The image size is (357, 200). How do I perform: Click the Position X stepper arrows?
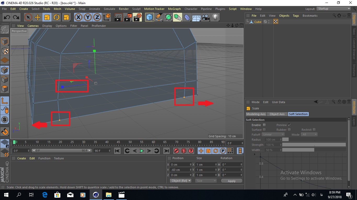coord(190,165)
